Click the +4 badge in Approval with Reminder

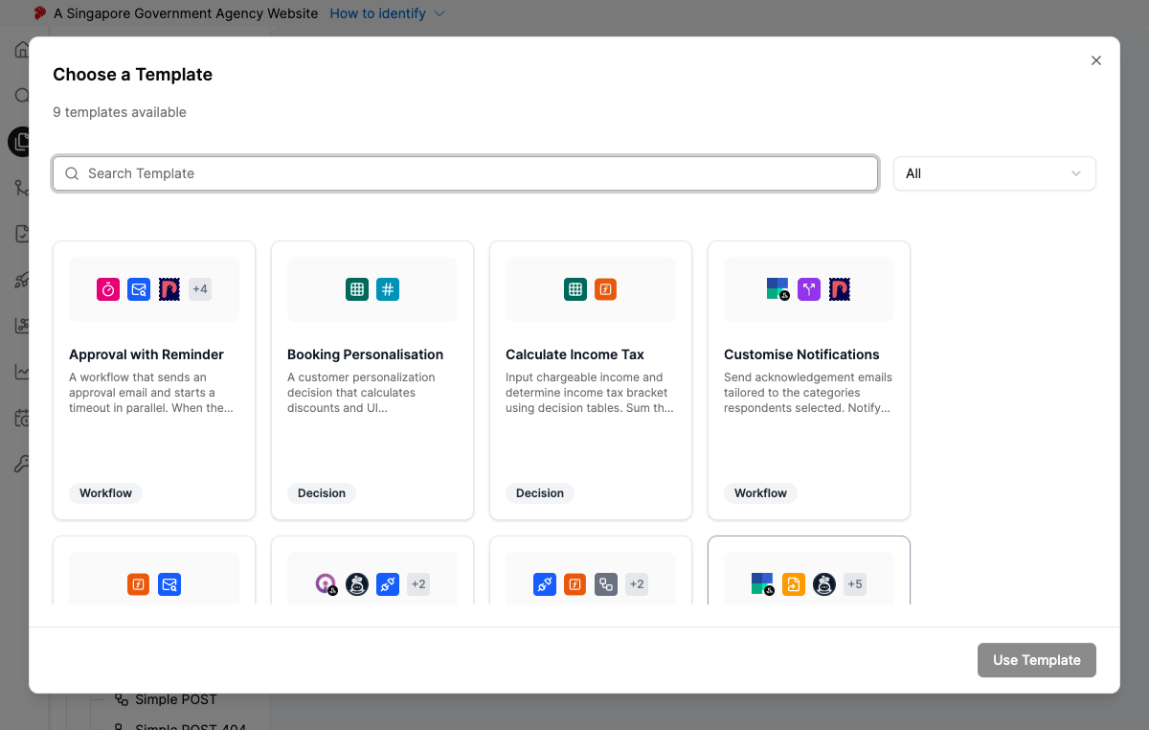200,289
